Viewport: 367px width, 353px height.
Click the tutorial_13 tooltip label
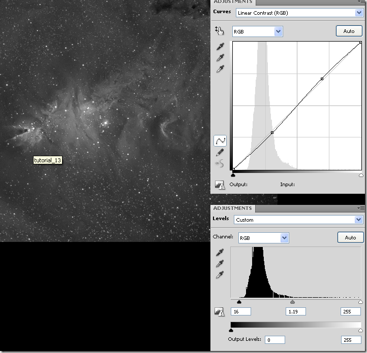pos(48,160)
